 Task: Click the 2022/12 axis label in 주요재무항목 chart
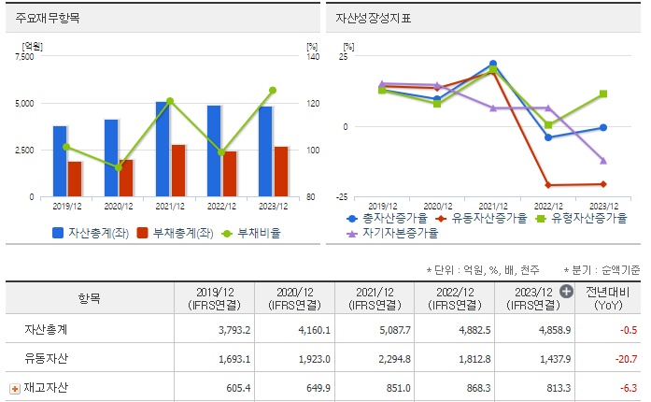pyautogui.click(x=221, y=207)
